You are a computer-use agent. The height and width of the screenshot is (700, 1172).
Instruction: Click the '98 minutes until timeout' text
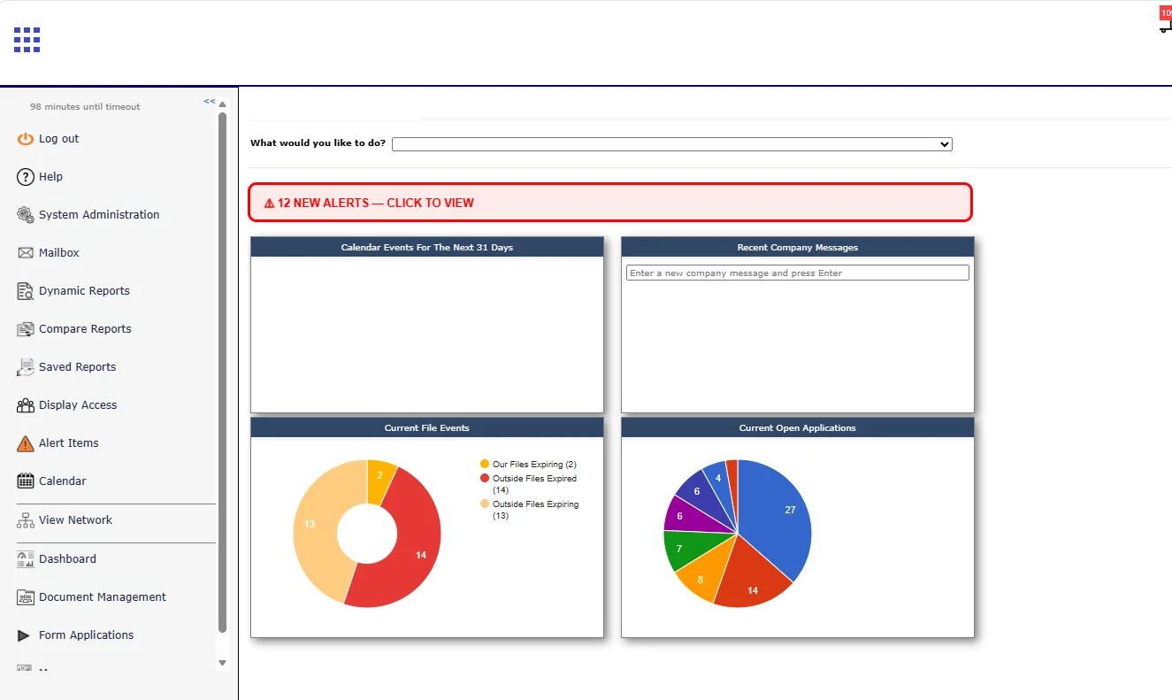[85, 107]
